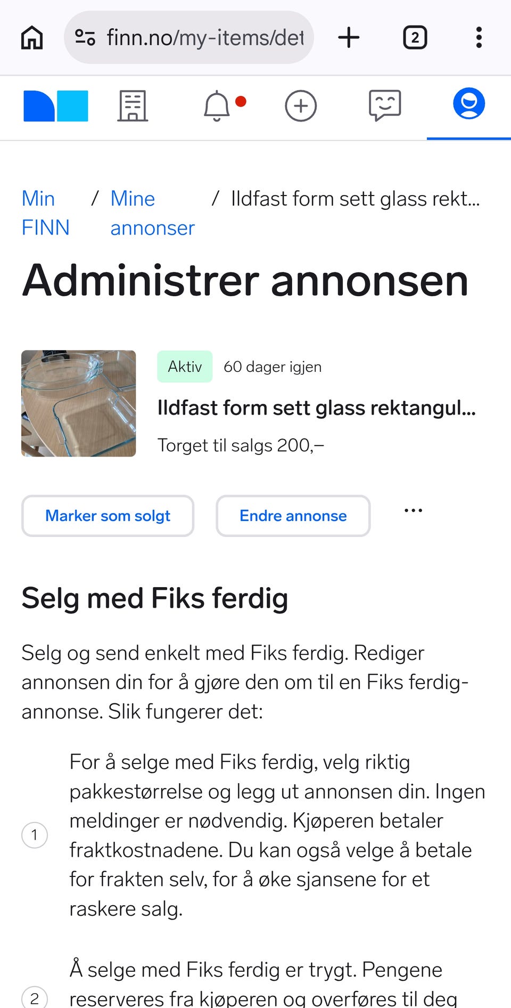Click Marker som solgt button
The height and width of the screenshot is (1008, 511).
(x=108, y=516)
